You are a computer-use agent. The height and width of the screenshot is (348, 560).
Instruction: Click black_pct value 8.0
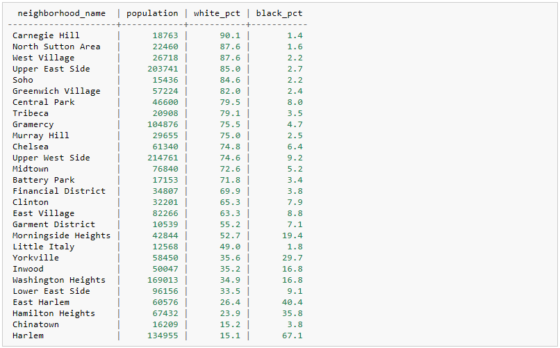click(x=295, y=101)
